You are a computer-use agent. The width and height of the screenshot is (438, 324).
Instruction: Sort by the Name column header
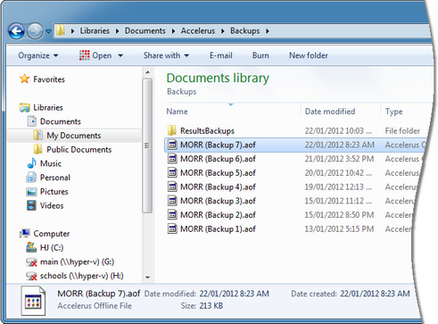177,112
